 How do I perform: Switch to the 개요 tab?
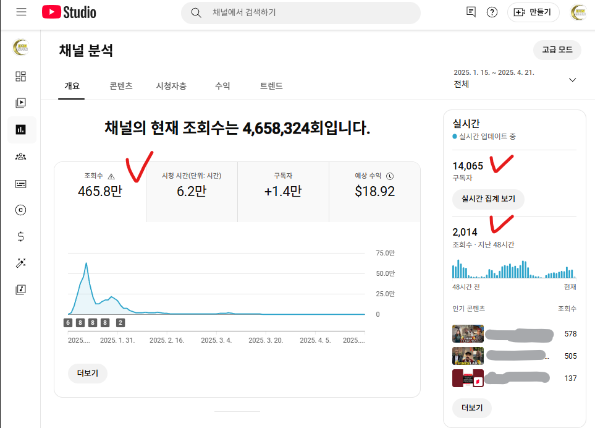(72, 86)
